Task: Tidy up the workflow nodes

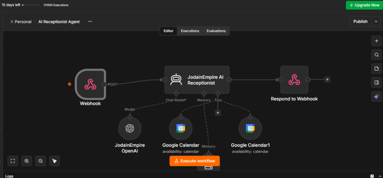Action: pos(55,161)
